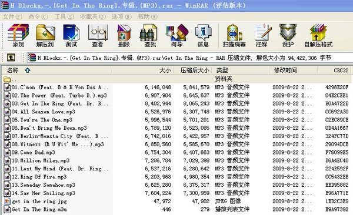Click the file icon of 09.Come Bad.mp3
This screenshot has height=215, width=353.
coord(8,153)
